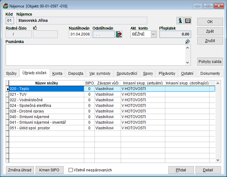Open the book icon next to info
This screenshot has width=227, height=177.
188,21
